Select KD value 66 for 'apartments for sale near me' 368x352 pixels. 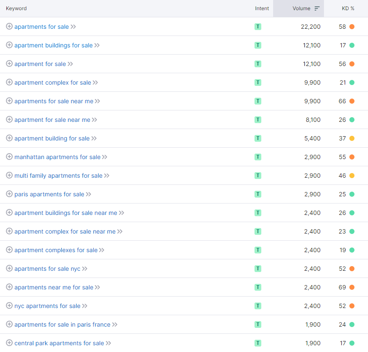342,101
